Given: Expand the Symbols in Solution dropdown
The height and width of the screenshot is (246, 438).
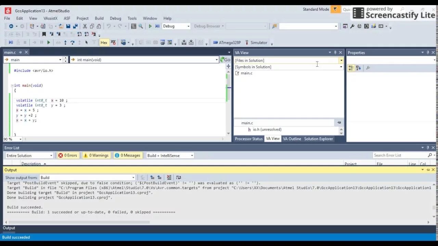Looking at the screenshot, I should 341,67.
